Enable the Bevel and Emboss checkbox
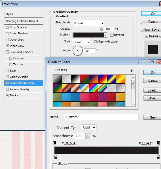This screenshot has width=161, height=169. [7, 52]
